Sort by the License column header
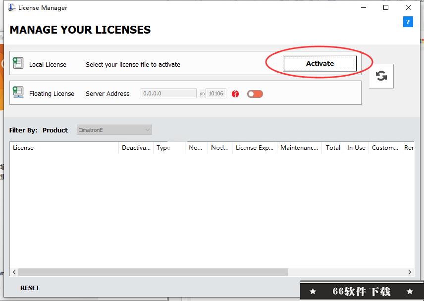This screenshot has width=424, height=301. [64, 148]
